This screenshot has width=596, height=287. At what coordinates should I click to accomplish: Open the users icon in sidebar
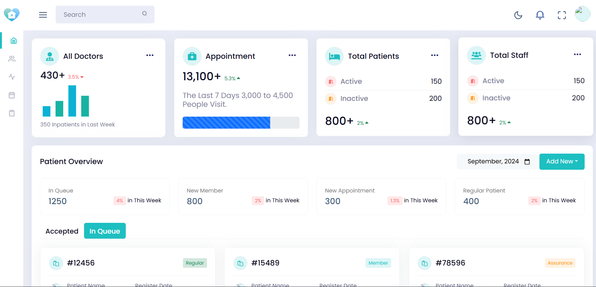12,59
